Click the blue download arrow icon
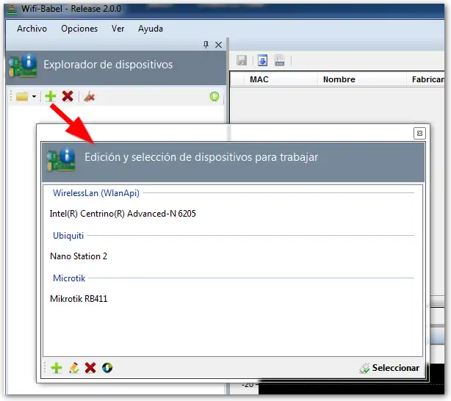 (x=262, y=60)
